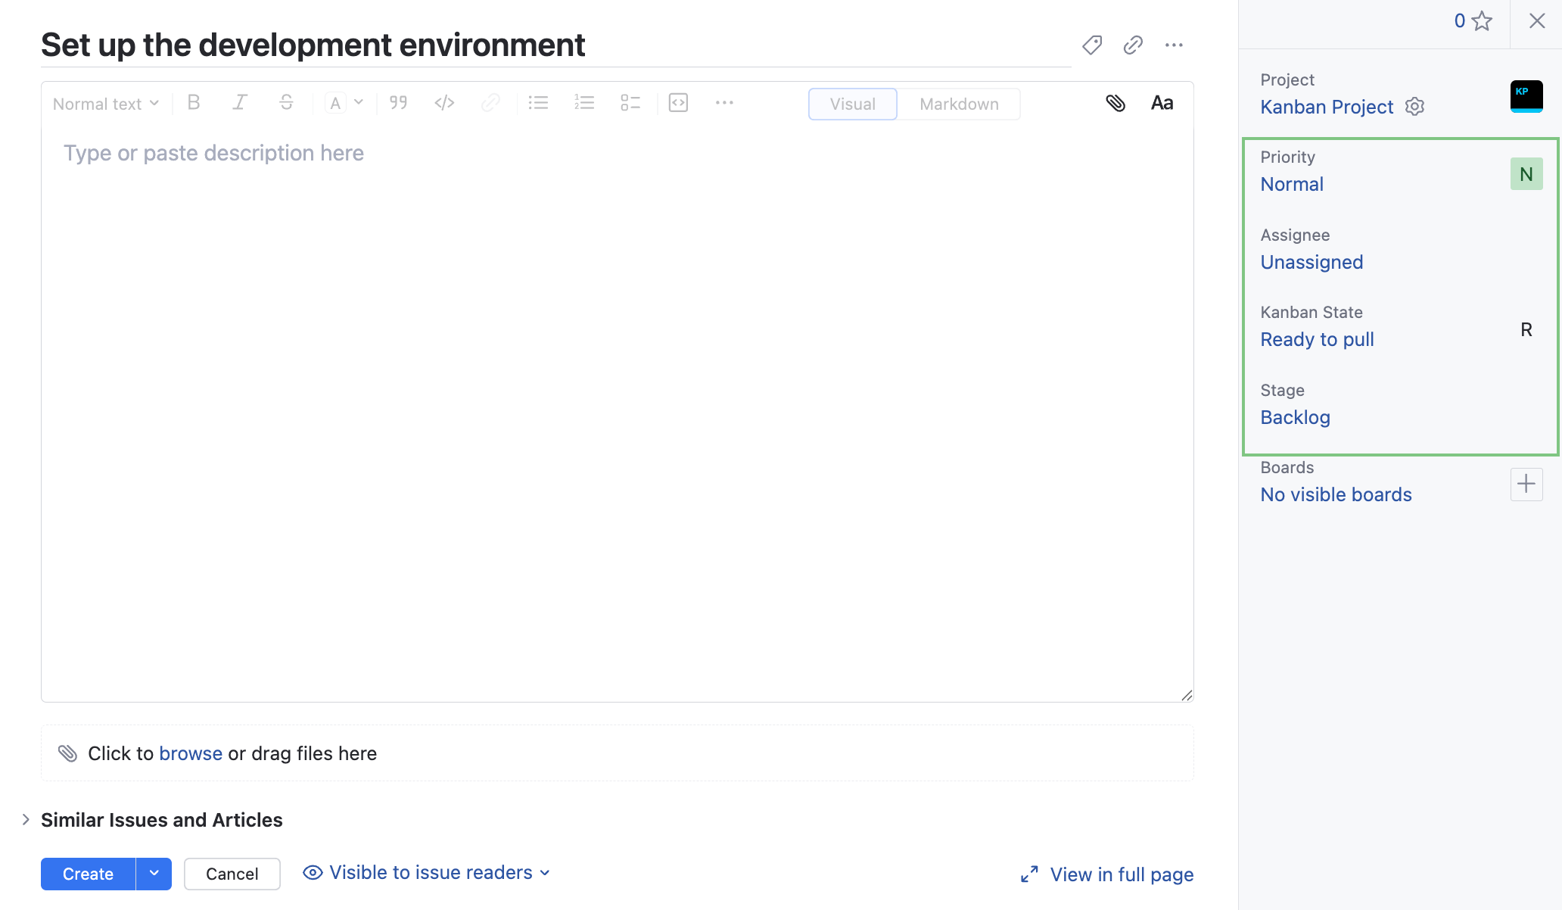This screenshot has height=910, width=1562.
Task: Click the Cancel button
Action: tap(232, 874)
